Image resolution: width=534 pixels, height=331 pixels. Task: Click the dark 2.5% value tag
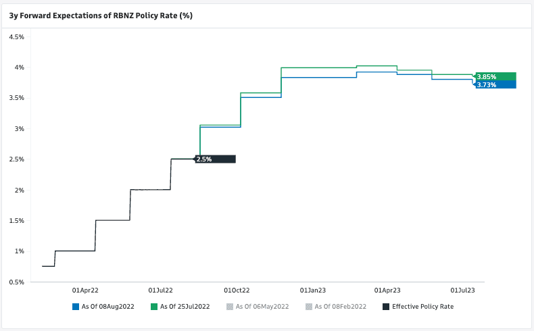[215, 159]
